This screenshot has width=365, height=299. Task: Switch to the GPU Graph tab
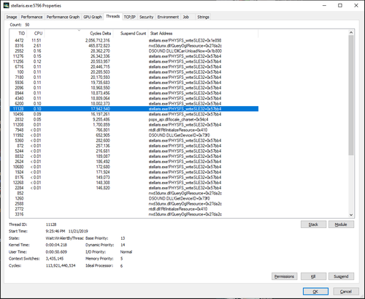(x=93, y=17)
